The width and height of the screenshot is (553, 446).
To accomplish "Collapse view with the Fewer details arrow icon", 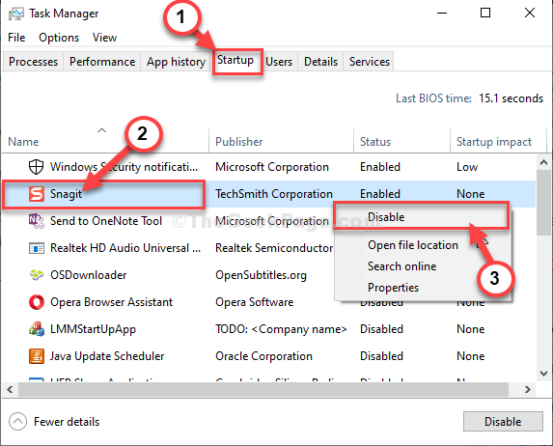I will (17, 421).
